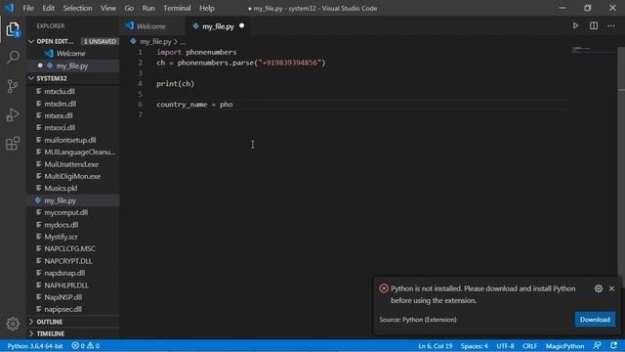The height and width of the screenshot is (352, 625).
Task: Click the Welcome tab's VS Code icon
Action: [129, 26]
